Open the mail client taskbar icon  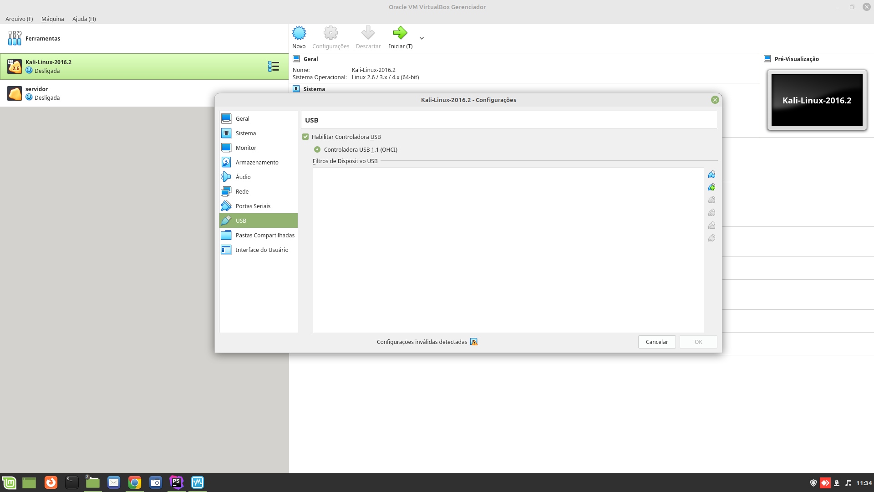click(x=114, y=482)
